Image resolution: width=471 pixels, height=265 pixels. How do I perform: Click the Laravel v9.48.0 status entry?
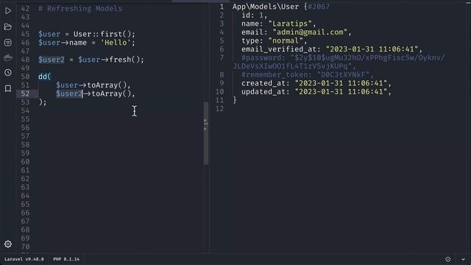click(24, 259)
